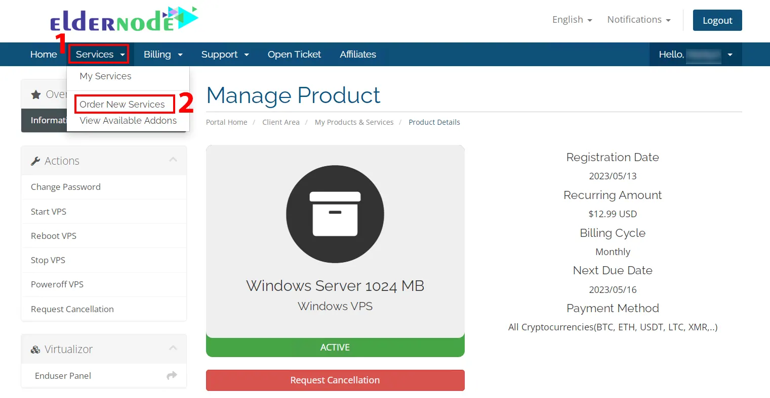Open the Notifications dropdown
This screenshot has height=398, width=770.
(x=638, y=20)
